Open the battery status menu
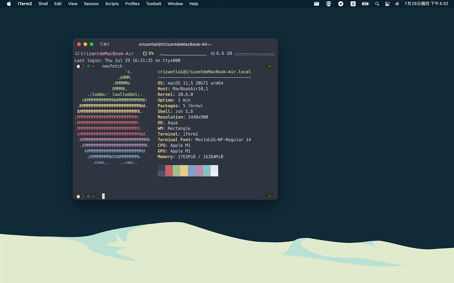 (x=365, y=4)
